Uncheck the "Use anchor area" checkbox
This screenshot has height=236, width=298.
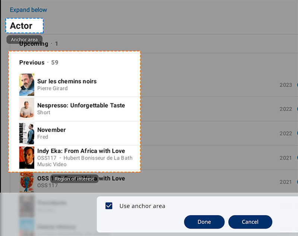[x=109, y=206]
